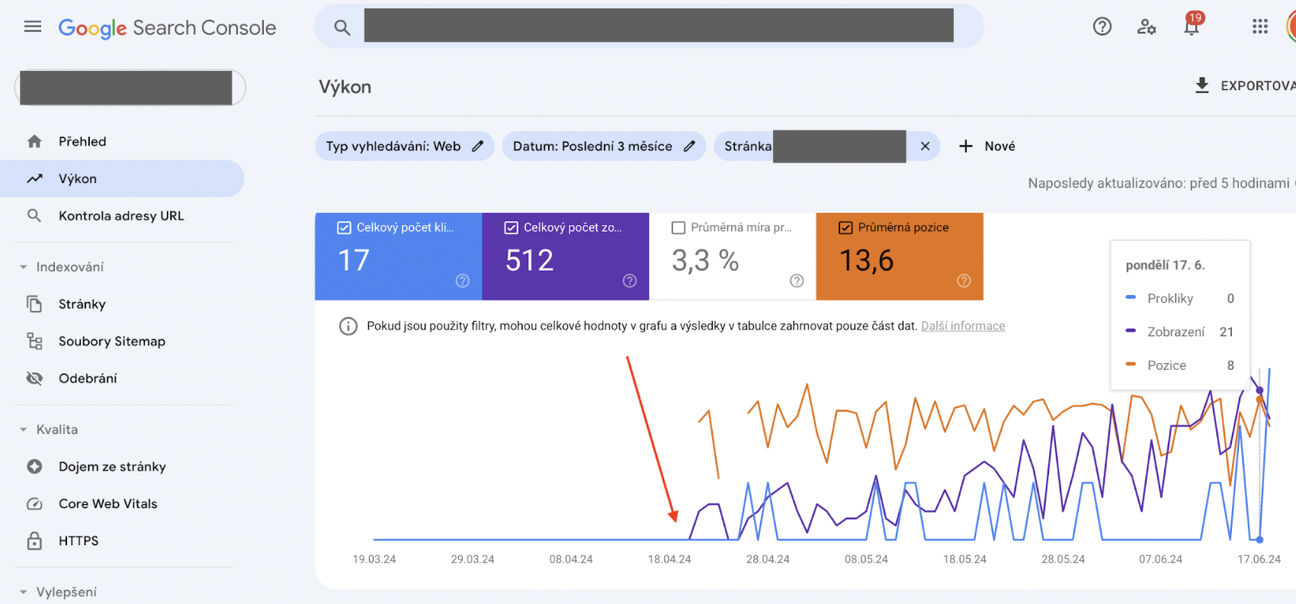Viewport: 1296px width, 604px height.
Task: Select Výkon in the sidebar
Action: (x=122, y=178)
